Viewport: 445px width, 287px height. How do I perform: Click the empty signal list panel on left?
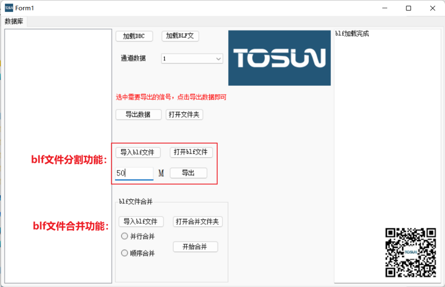pyautogui.click(x=58, y=156)
